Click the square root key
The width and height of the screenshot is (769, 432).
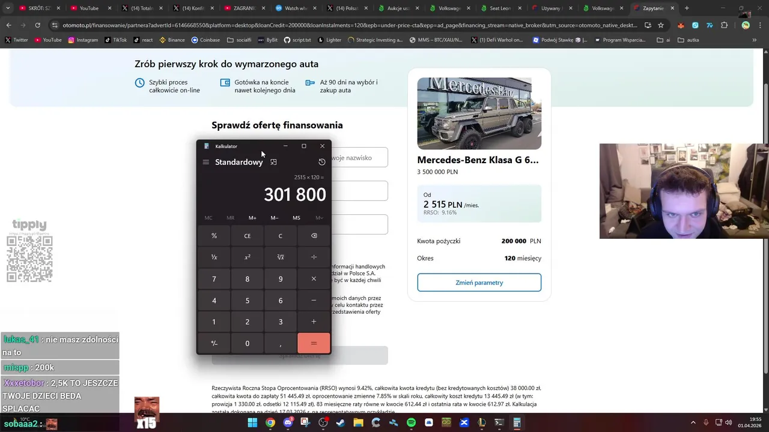280,257
